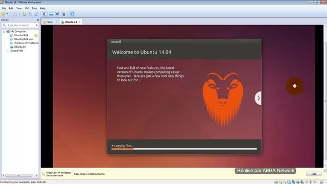Switch to the Home tab
Image resolution: width=327 pixels, height=184 pixels.
click(50, 22)
